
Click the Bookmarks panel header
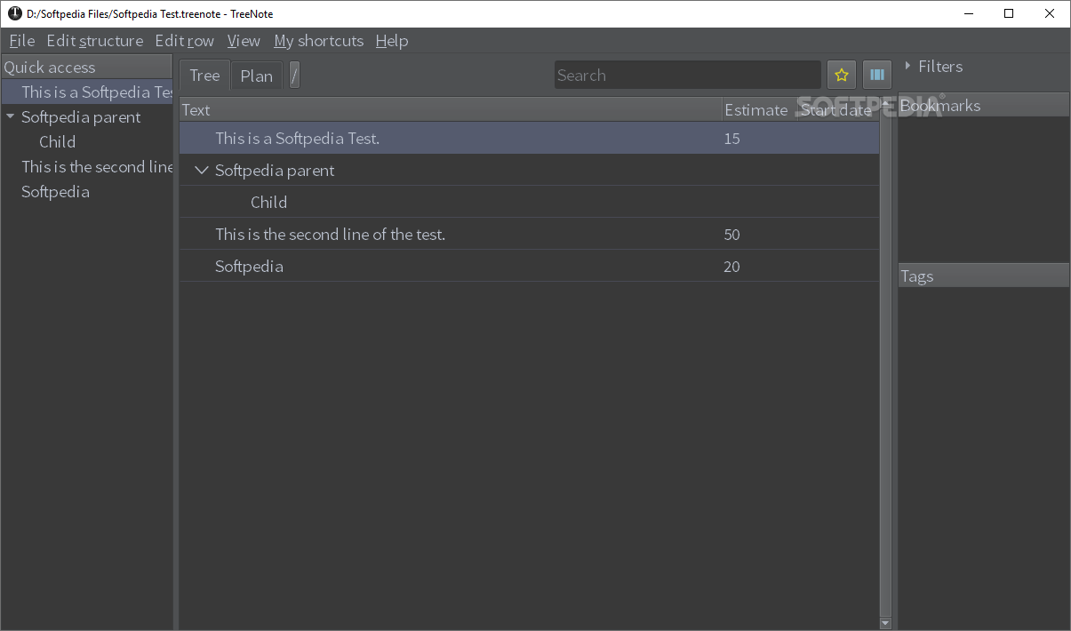[984, 105]
